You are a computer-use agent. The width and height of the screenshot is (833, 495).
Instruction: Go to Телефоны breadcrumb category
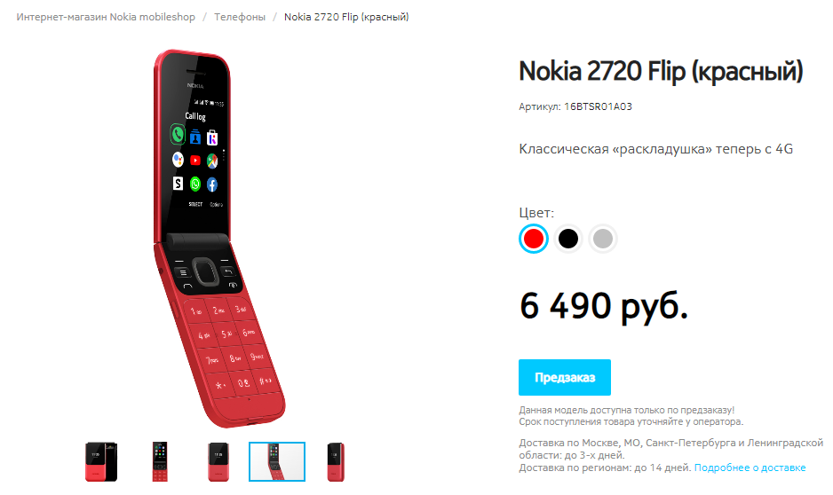coord(240,17)
